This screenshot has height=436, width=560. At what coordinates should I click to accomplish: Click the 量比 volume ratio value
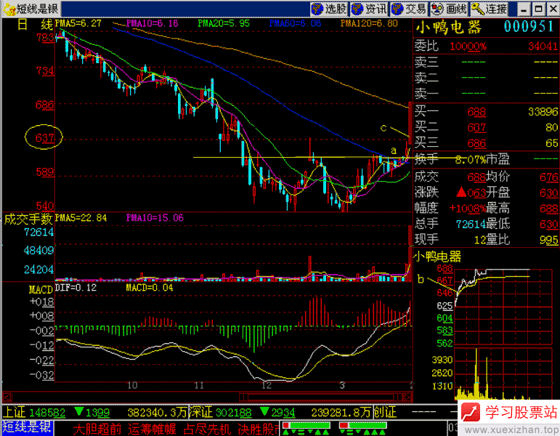[549, 240]
